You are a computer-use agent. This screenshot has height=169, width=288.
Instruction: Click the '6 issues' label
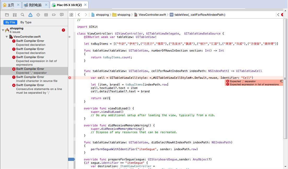15,32
